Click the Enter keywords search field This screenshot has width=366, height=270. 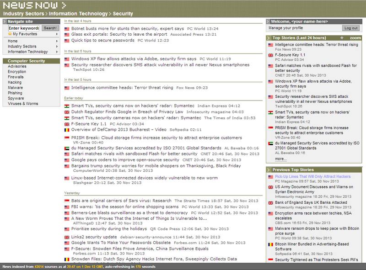tap(24, 28)
